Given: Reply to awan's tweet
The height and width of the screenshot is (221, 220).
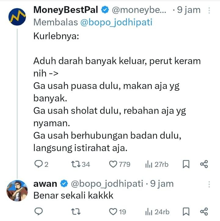Looking at the screenshot, I should click(38, 212).
